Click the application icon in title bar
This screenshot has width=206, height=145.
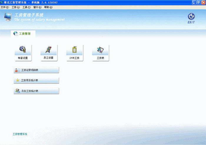coord(1,2)
